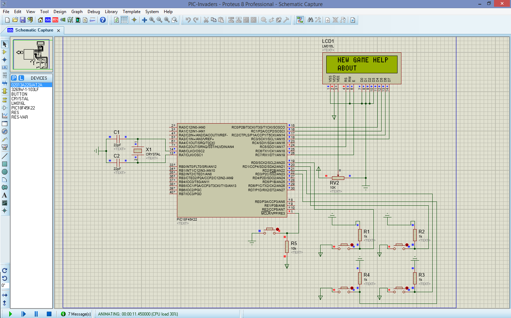Select the Selection Mode arrow tool
Viewport: 511px width, 318px height.
(x=5, y=44)
